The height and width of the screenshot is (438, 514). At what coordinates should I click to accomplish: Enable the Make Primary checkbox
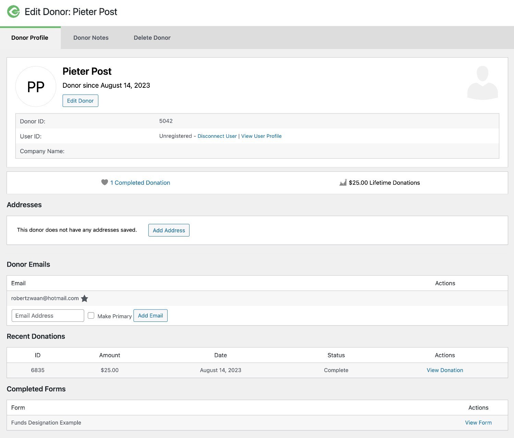pyautogui.click(x=91, y=316)
